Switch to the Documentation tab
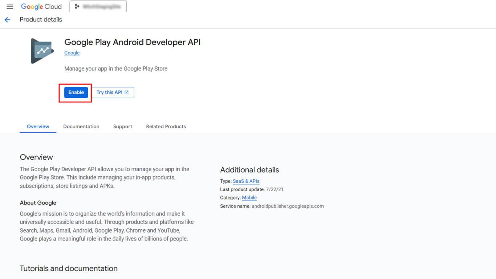Screen dimensions: 496x279 click(81, 127)
